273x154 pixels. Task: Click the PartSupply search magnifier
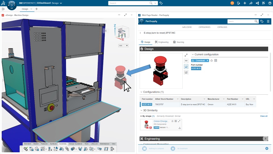256,21
